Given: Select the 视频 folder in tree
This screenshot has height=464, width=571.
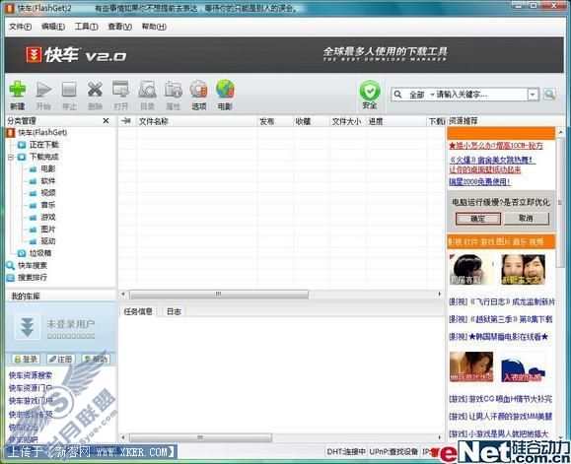Looking at the screenshot, I should point(48,193).
